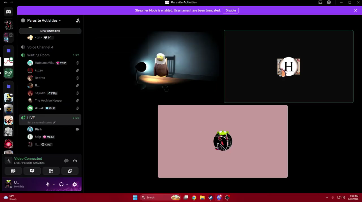Share your screen

coord(32,171)
